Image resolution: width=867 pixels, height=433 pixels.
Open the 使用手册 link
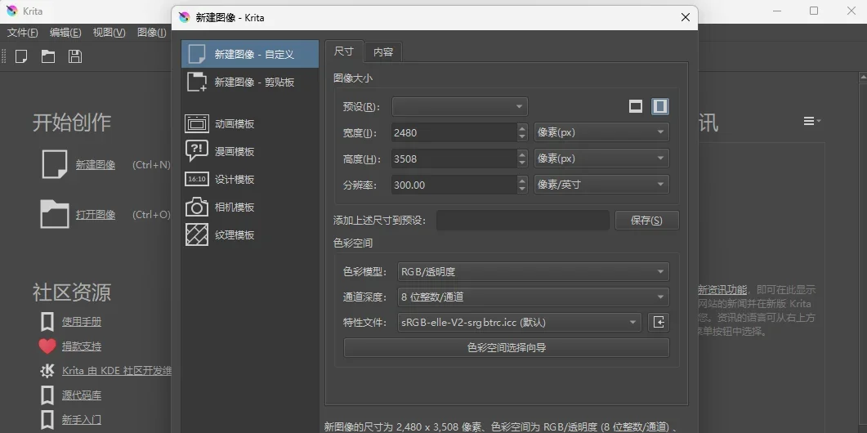point(82,322)
